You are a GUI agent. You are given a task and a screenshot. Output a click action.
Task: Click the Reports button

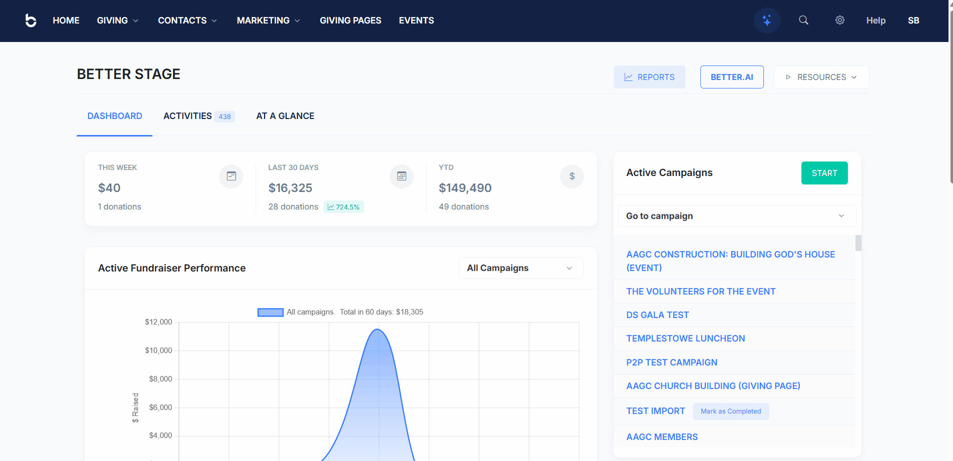649,77
